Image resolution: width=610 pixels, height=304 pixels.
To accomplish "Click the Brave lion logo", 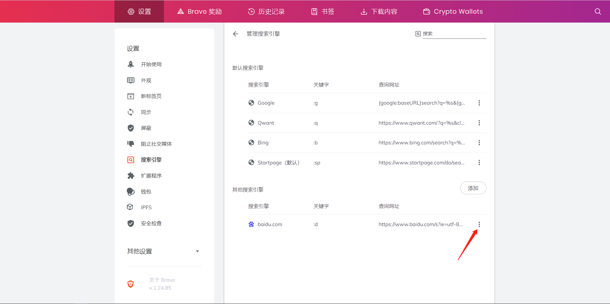I will pos(131,284).
